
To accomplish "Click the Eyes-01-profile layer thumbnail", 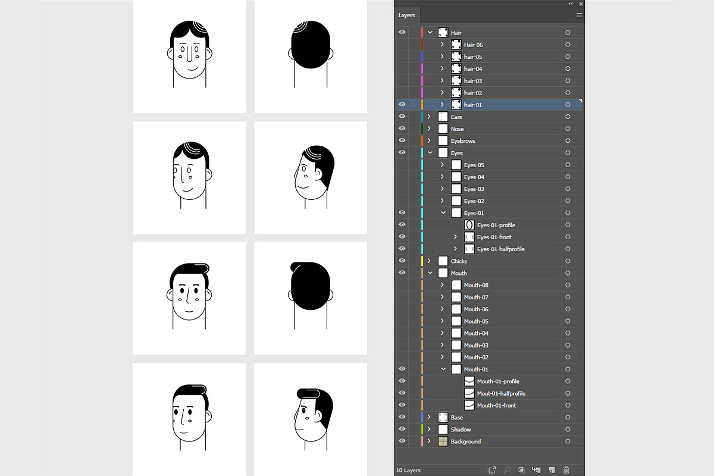I will 469,225.
